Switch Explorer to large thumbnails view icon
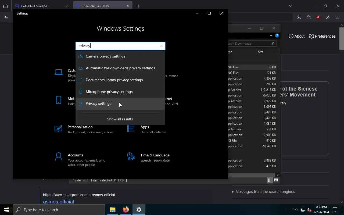The width and height of the screenshot is (344, 215). tap(276, 180)
